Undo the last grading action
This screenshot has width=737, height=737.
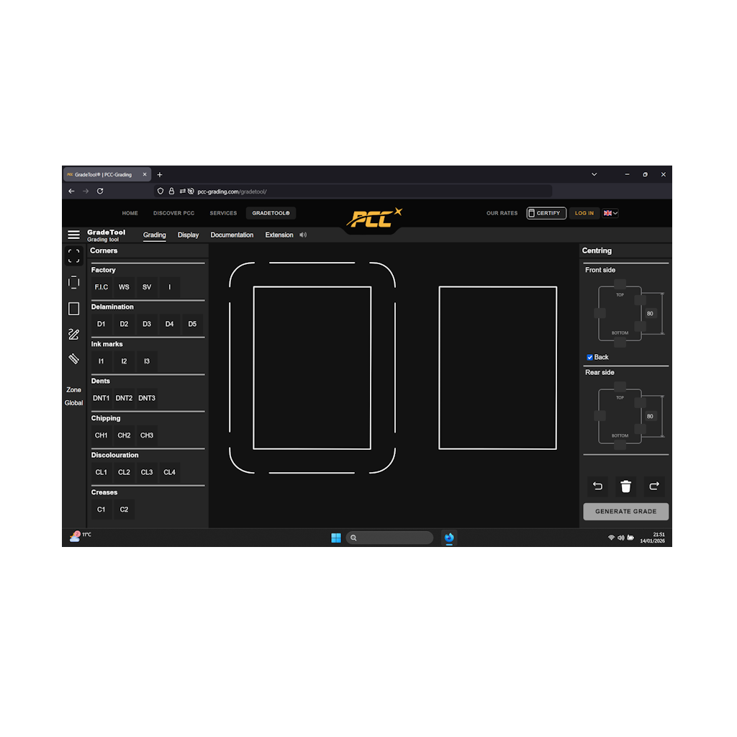598,486
